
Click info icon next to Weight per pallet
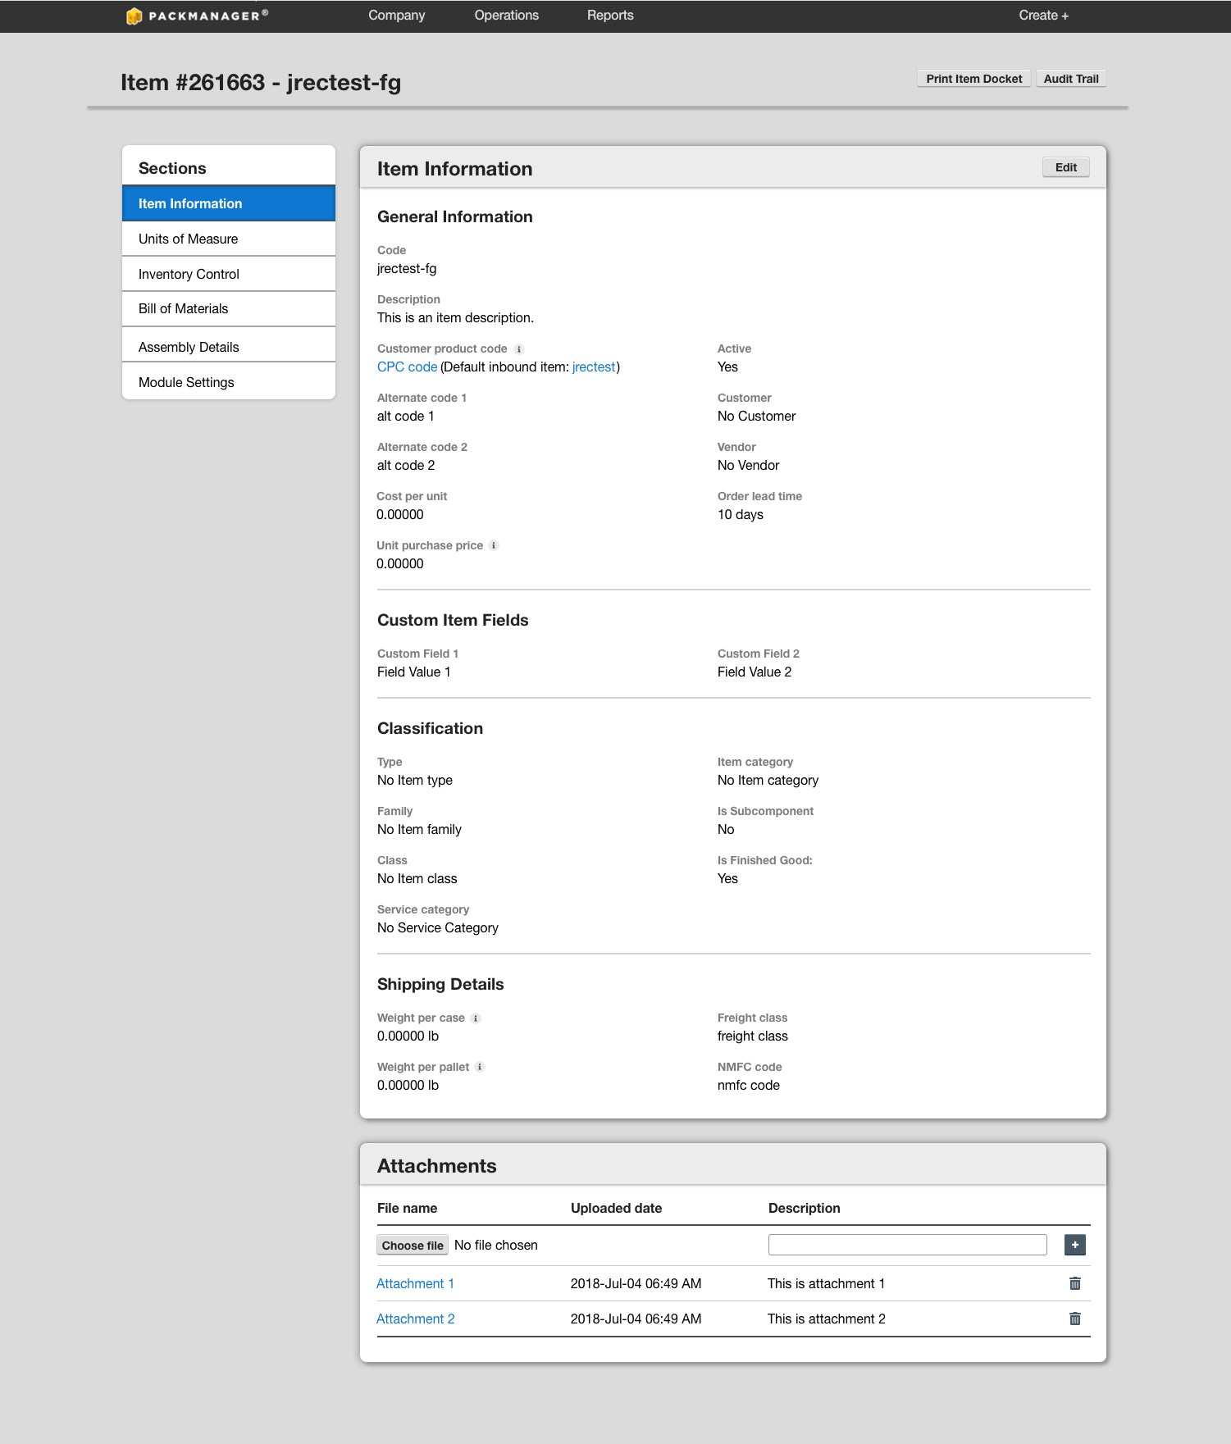[x=481, y=1067]
